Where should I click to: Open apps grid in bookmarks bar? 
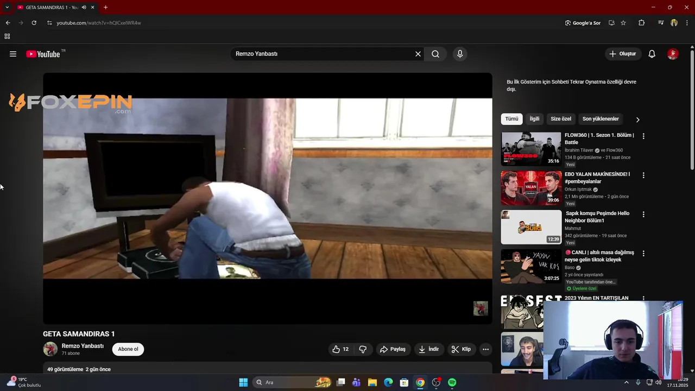[x=7, y=36]
